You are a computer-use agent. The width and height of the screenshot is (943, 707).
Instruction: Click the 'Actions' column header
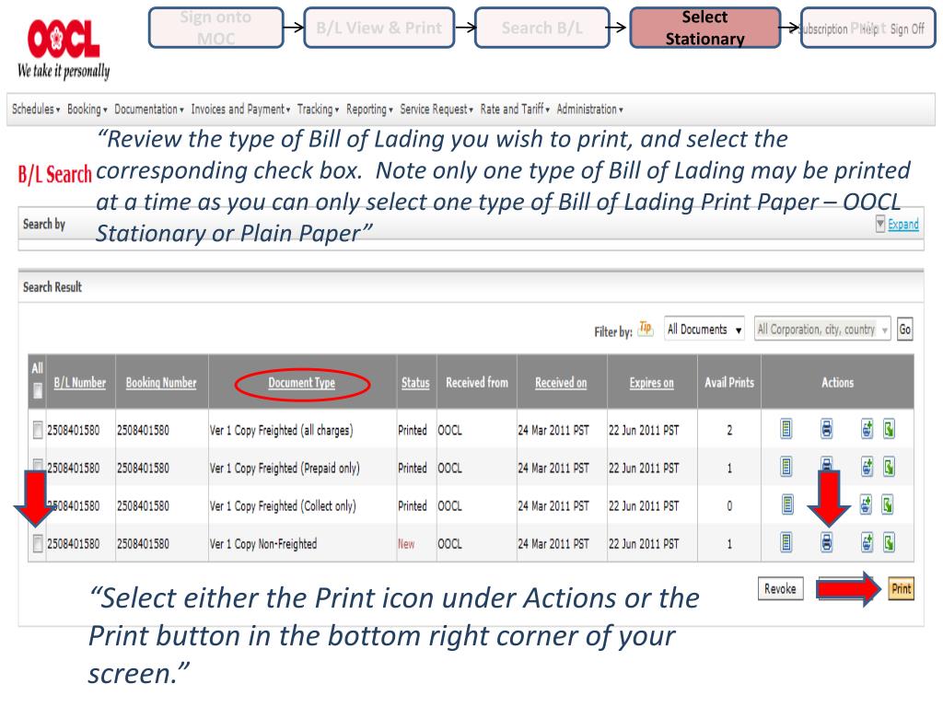tap(837, 382)
